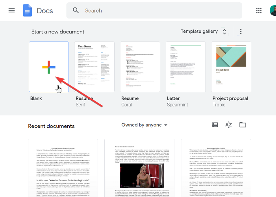Open the Android TV Box recent document
The image size is (276, 197).
(x=216, y=168)
